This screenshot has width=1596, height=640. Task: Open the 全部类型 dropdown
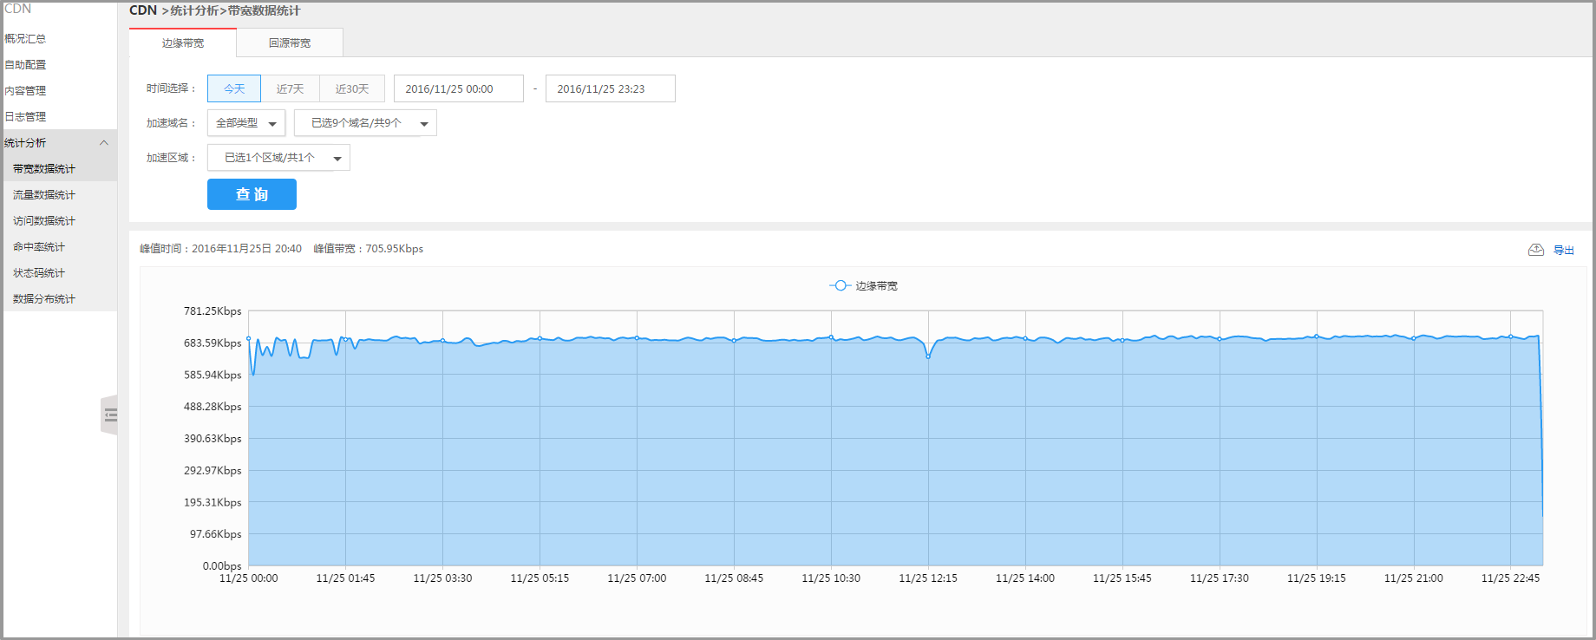[x=246, y=123]
